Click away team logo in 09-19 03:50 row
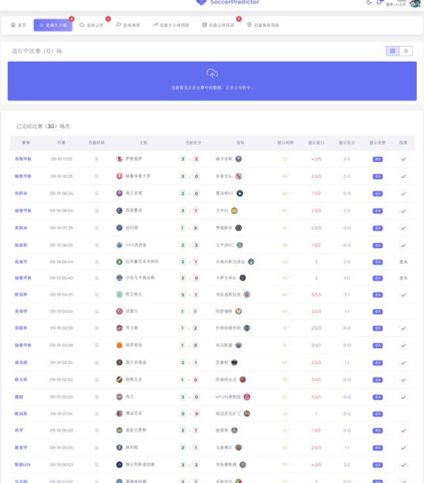 [x=239, y=312]
